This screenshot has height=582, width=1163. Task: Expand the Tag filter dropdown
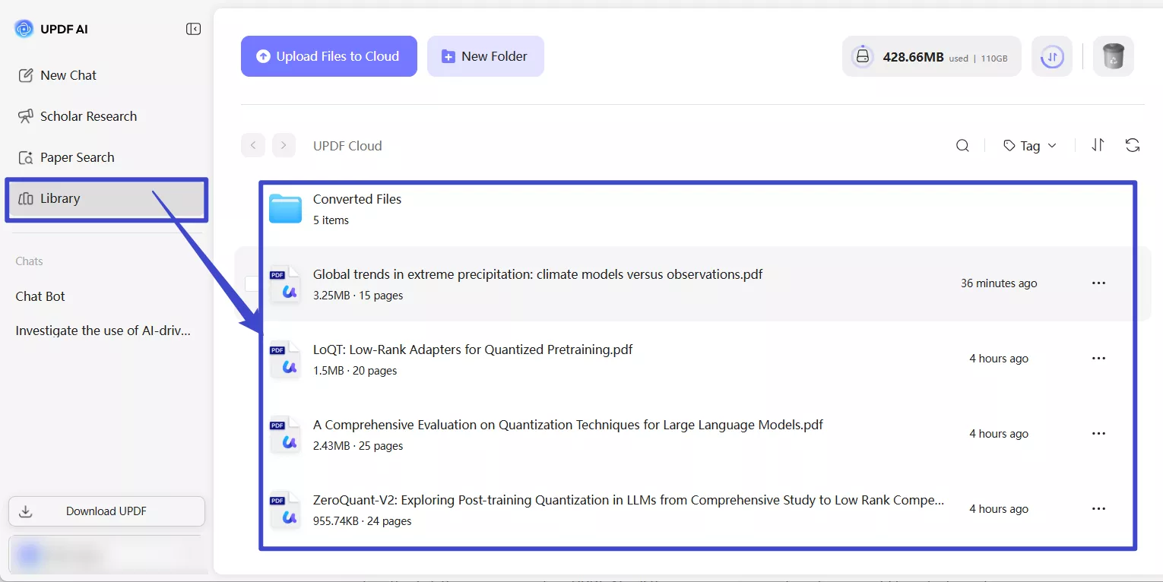(1030, 146)
